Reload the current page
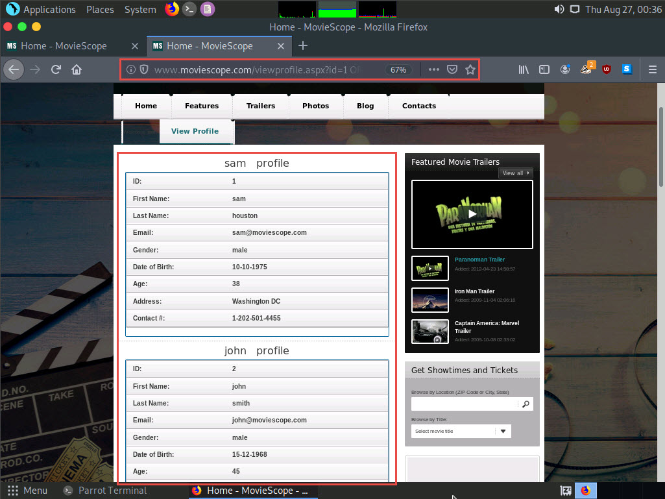 tap(56, 69)
